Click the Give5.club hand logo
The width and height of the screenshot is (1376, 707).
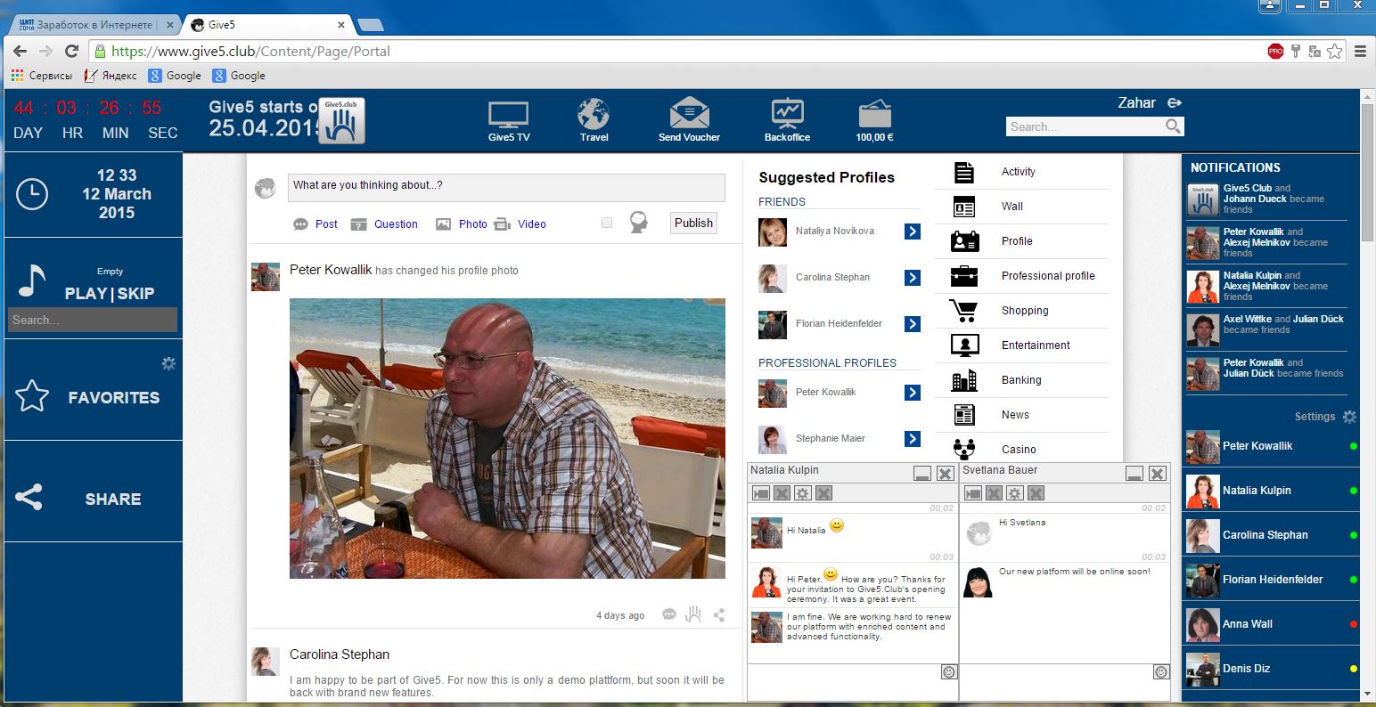click(x=341, y=121)
